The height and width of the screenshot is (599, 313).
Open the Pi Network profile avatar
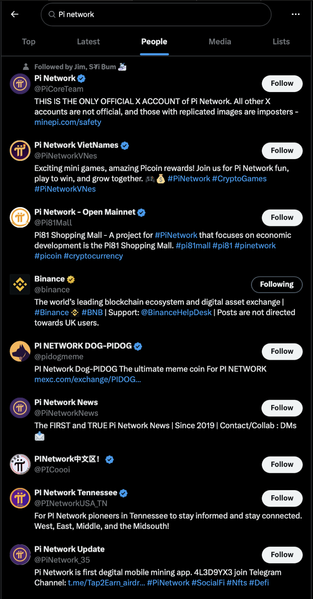click(20, 83)
